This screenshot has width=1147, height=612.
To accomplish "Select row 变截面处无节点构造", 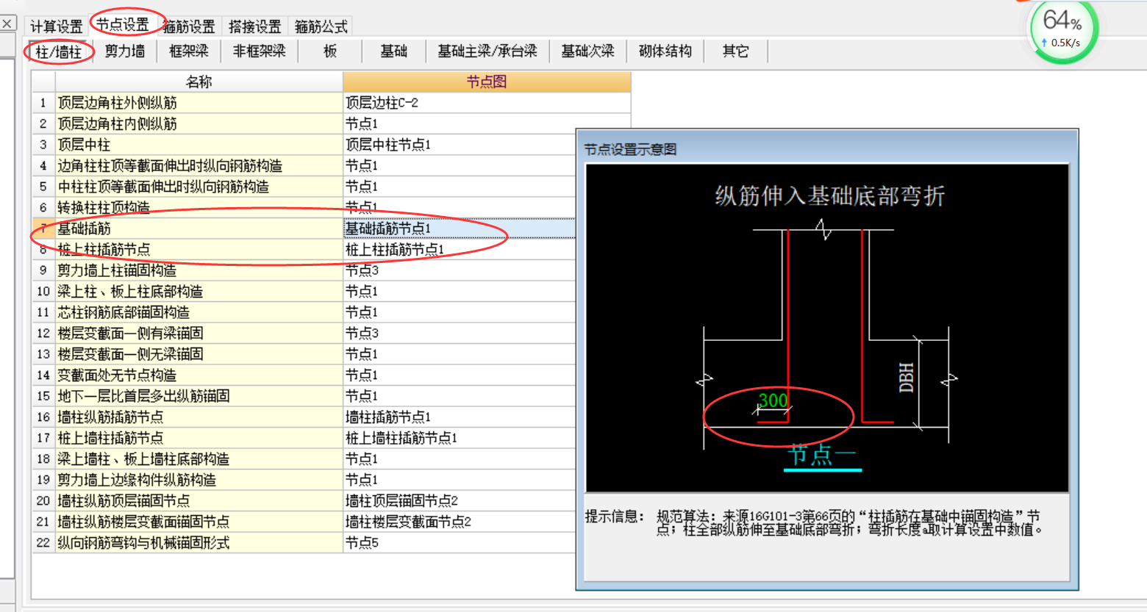I will click(x=199, y=375).
